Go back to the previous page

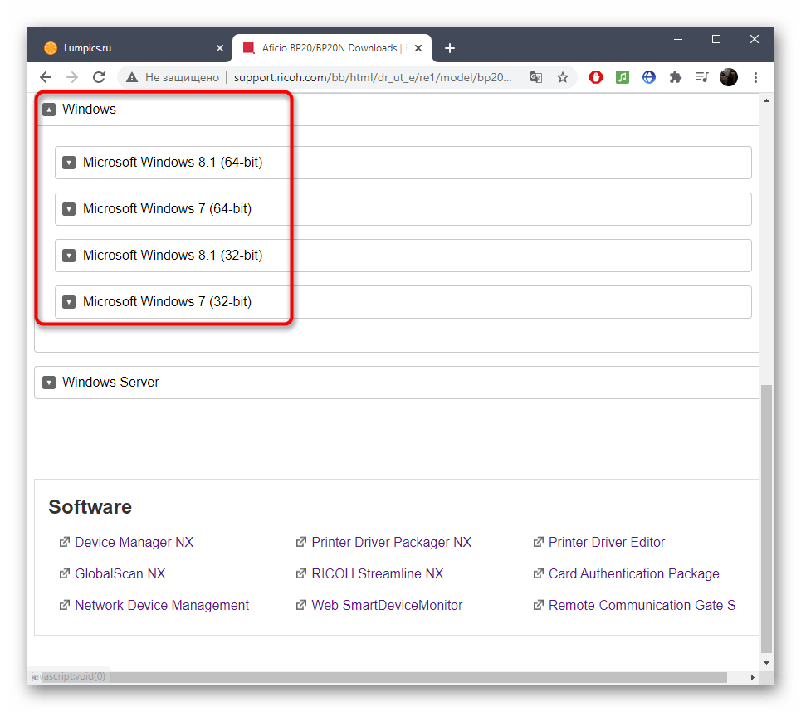[46, 77]
